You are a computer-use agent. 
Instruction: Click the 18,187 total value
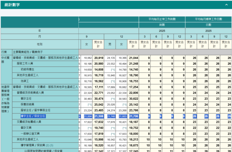pyautogui.click(x=134, y=122)
